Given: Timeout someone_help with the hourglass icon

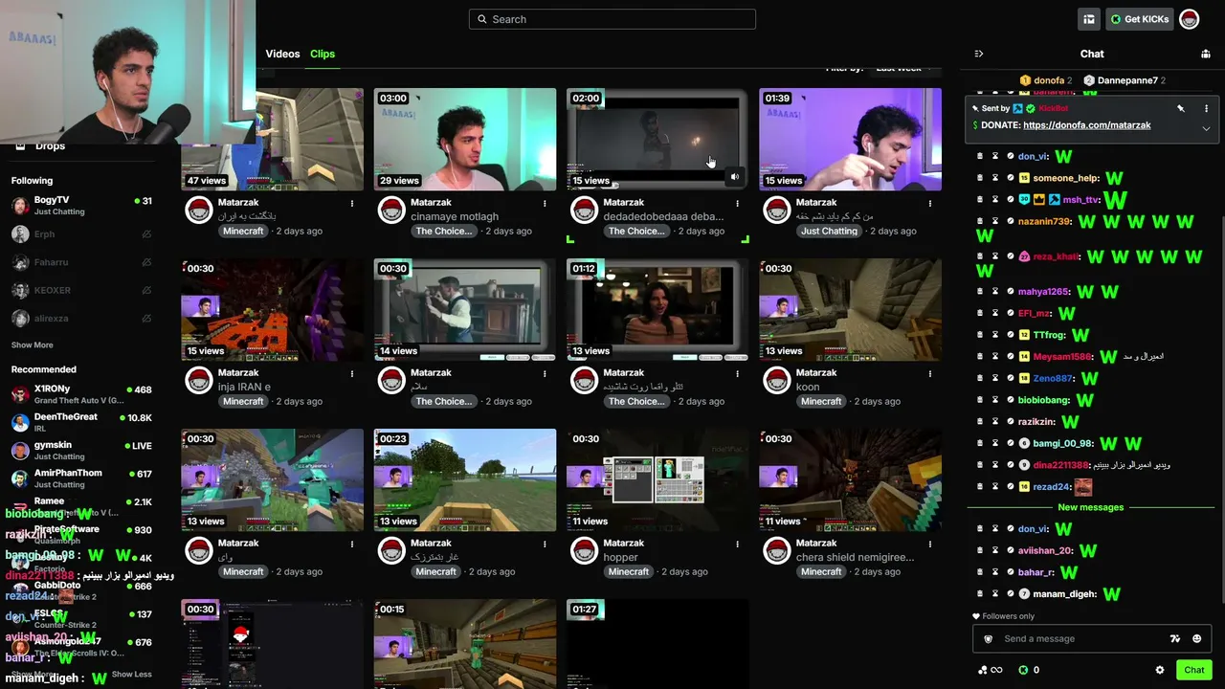Looking at the screenshot, I should 995,178.
